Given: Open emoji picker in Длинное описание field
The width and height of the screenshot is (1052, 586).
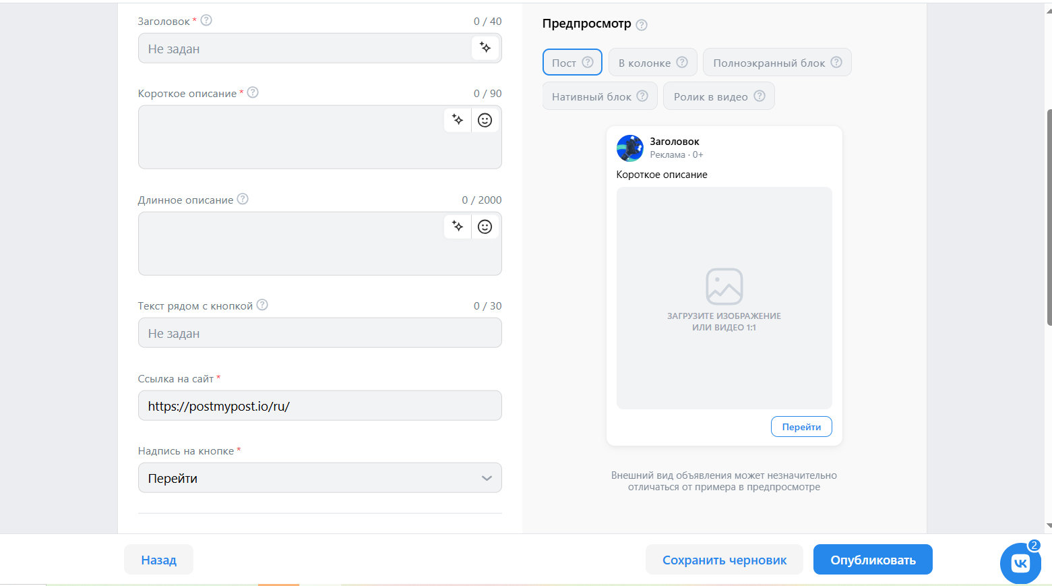Looking at the screenshot, I should pos(485,227).
